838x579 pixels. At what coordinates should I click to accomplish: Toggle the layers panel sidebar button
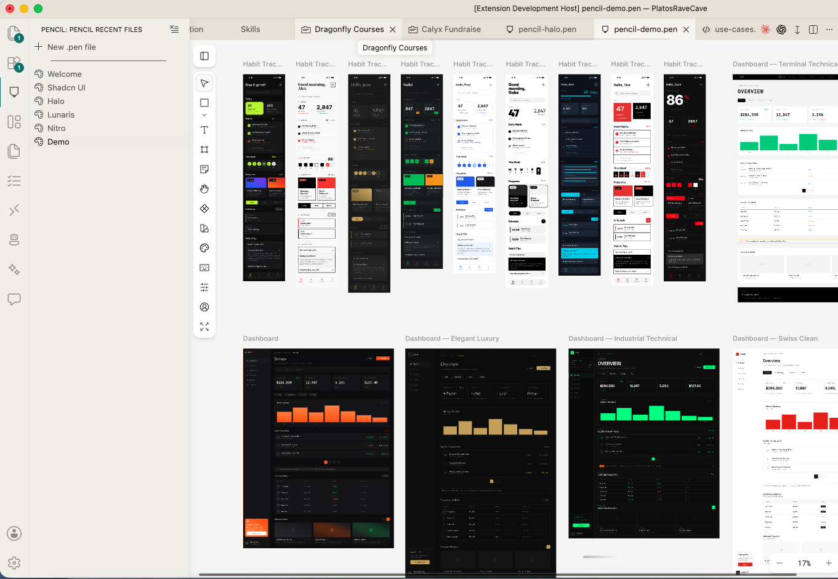coord(204,56)
